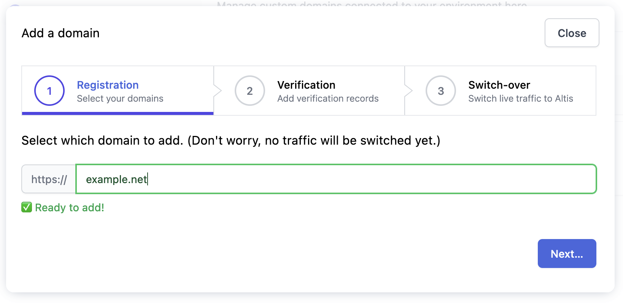Image resolution: width=623 pixels, height=303 pixels.
Task: Dismiss the dialog using Close
Action: tap(572, 33)
